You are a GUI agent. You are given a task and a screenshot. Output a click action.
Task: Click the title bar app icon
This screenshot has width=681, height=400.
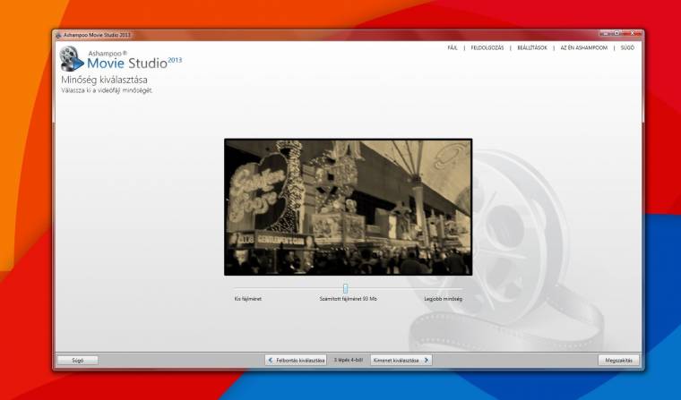(58, 35)
